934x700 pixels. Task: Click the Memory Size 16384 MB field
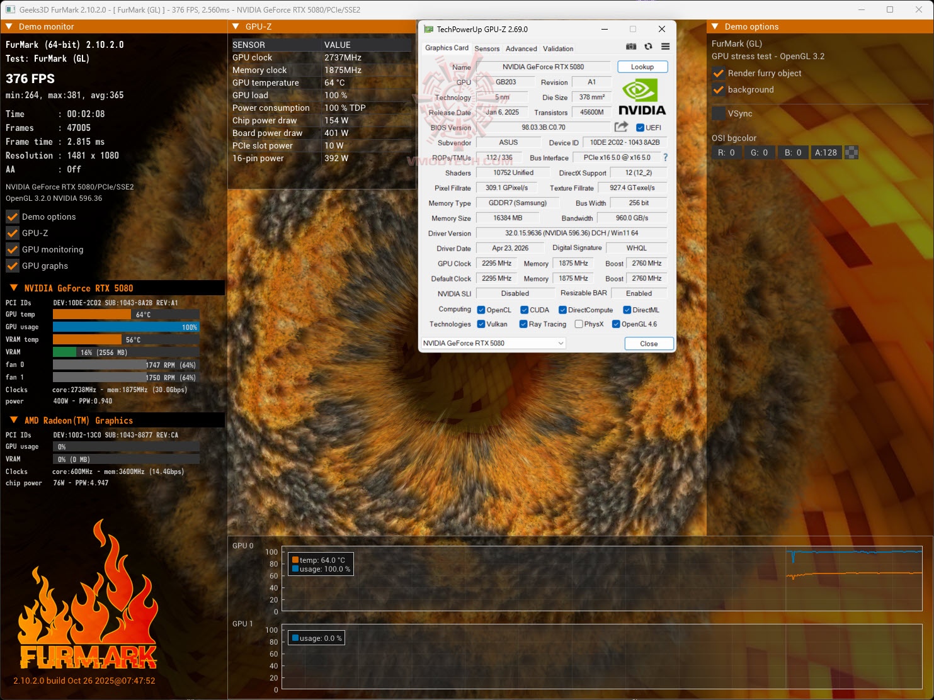508,218
